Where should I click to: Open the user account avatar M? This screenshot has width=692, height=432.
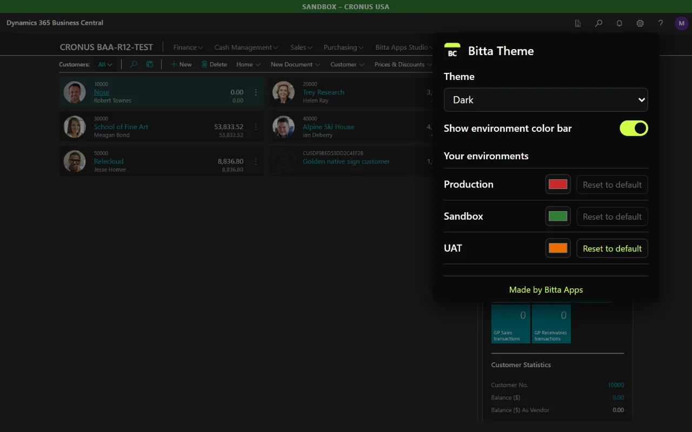(x=681, y=23)
